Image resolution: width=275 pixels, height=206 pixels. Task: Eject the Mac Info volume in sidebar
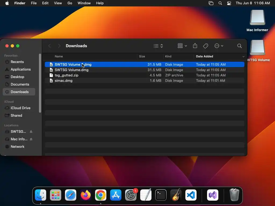coord(31,139)
